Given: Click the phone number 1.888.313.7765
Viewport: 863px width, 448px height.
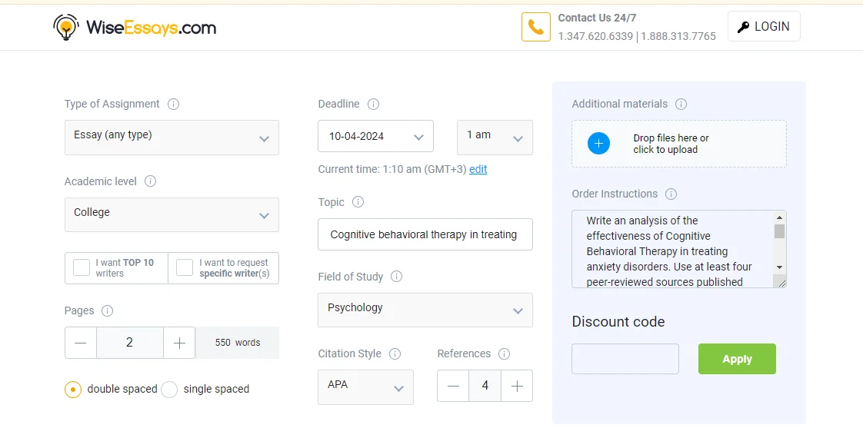Looking at the screenshot, I should tap(678, 36).
